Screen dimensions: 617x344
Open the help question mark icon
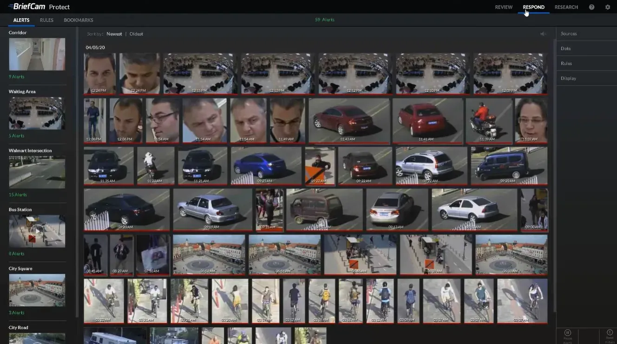[x=591, y=7]
